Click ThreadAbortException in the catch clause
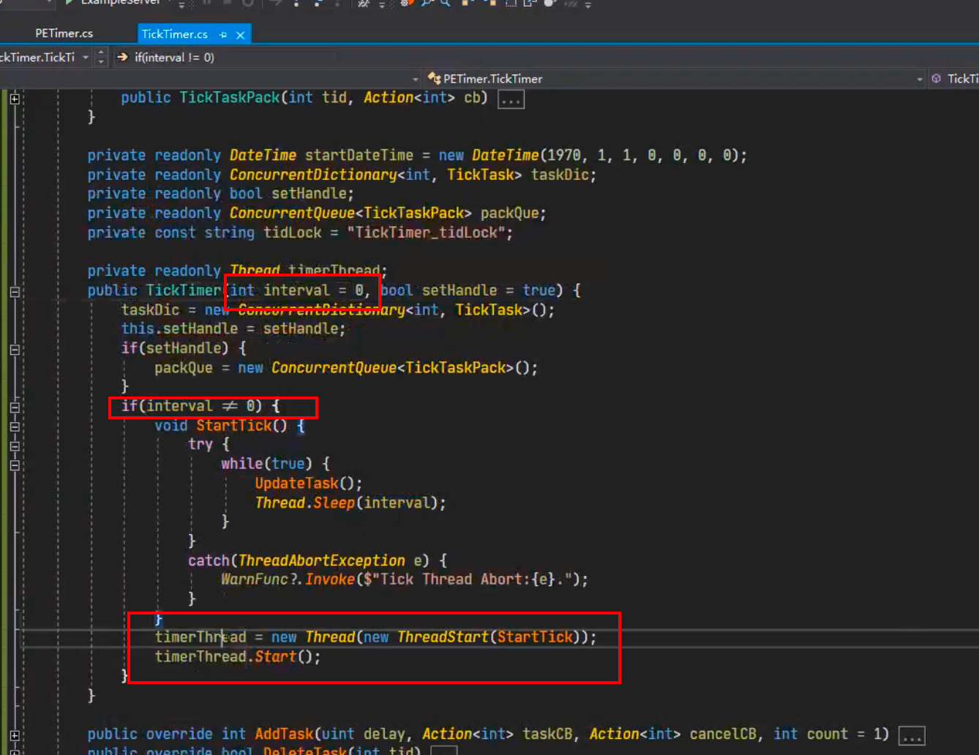This screenshot has width=979, height=755. (322, 560)
